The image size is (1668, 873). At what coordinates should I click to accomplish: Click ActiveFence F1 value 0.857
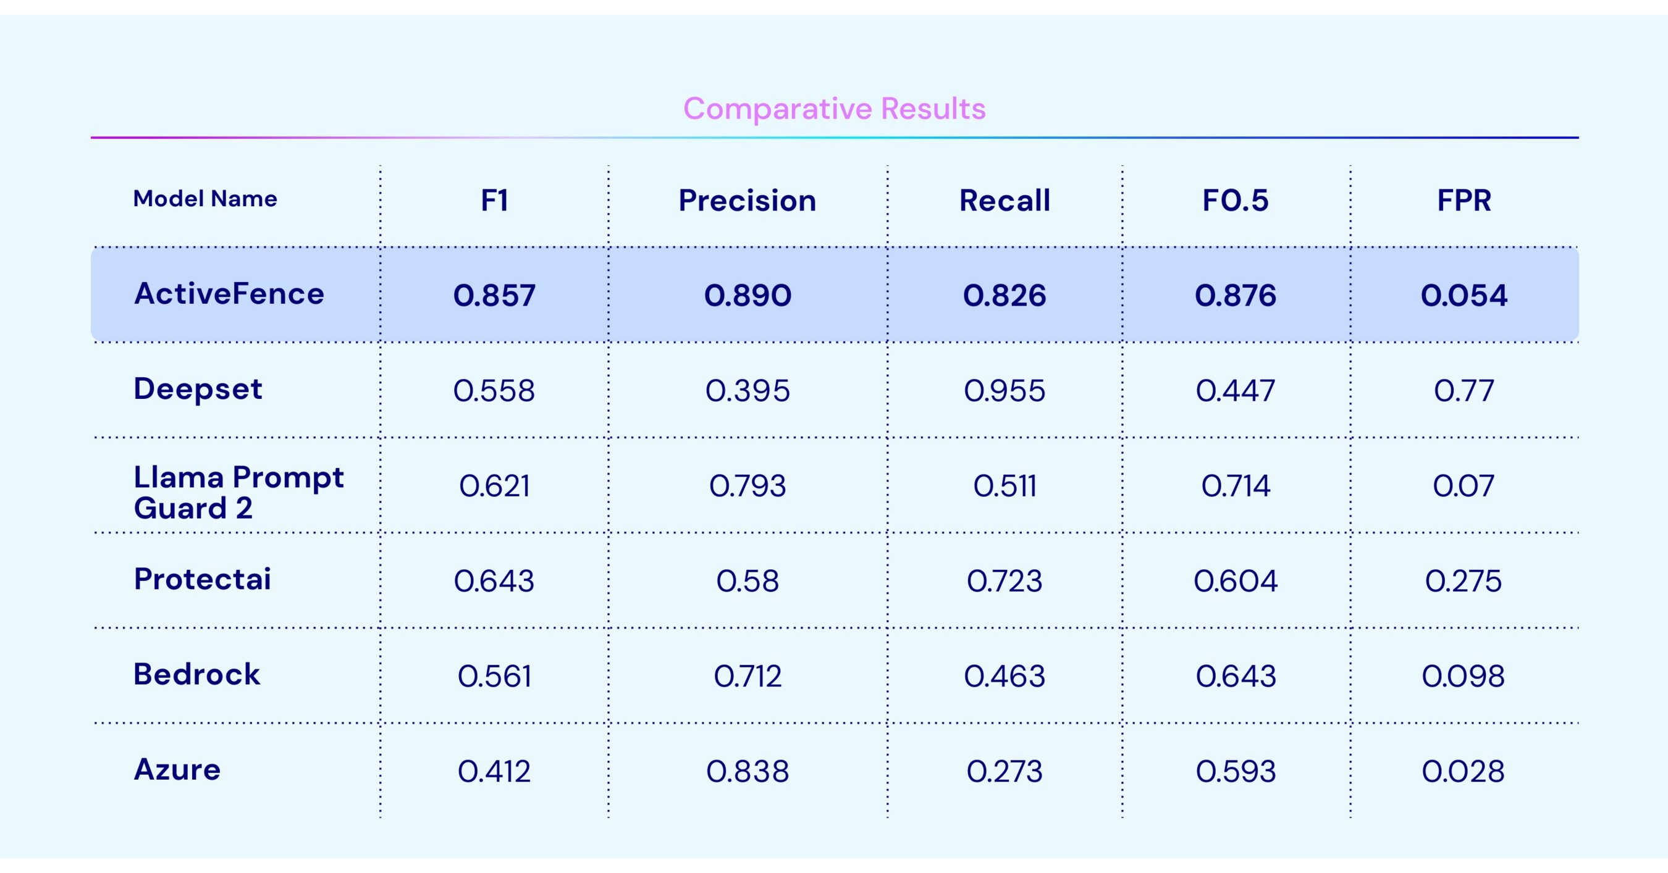tap(494, 296)
